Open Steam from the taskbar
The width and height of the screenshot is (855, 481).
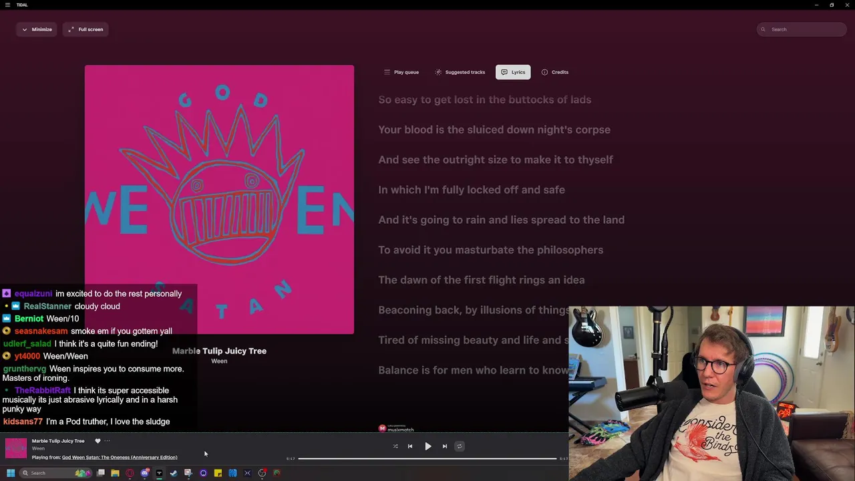[174, 473]
